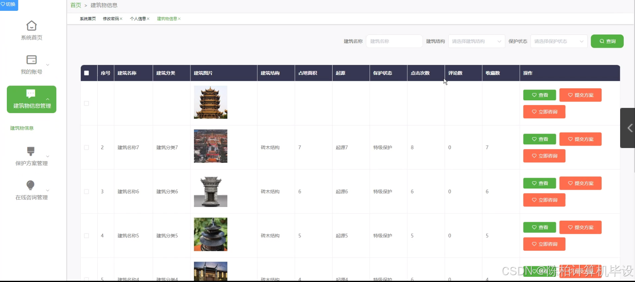The height and width of the screenshot is (282, 635).
Task: Click 立即咨询 in the first table row
Action: (544, 112)
